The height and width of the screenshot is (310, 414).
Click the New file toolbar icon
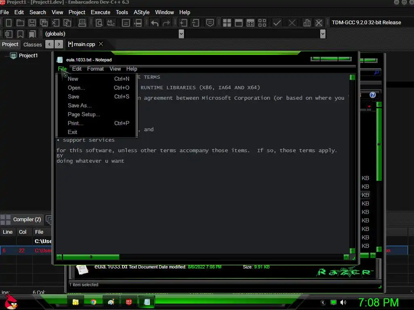8,23
